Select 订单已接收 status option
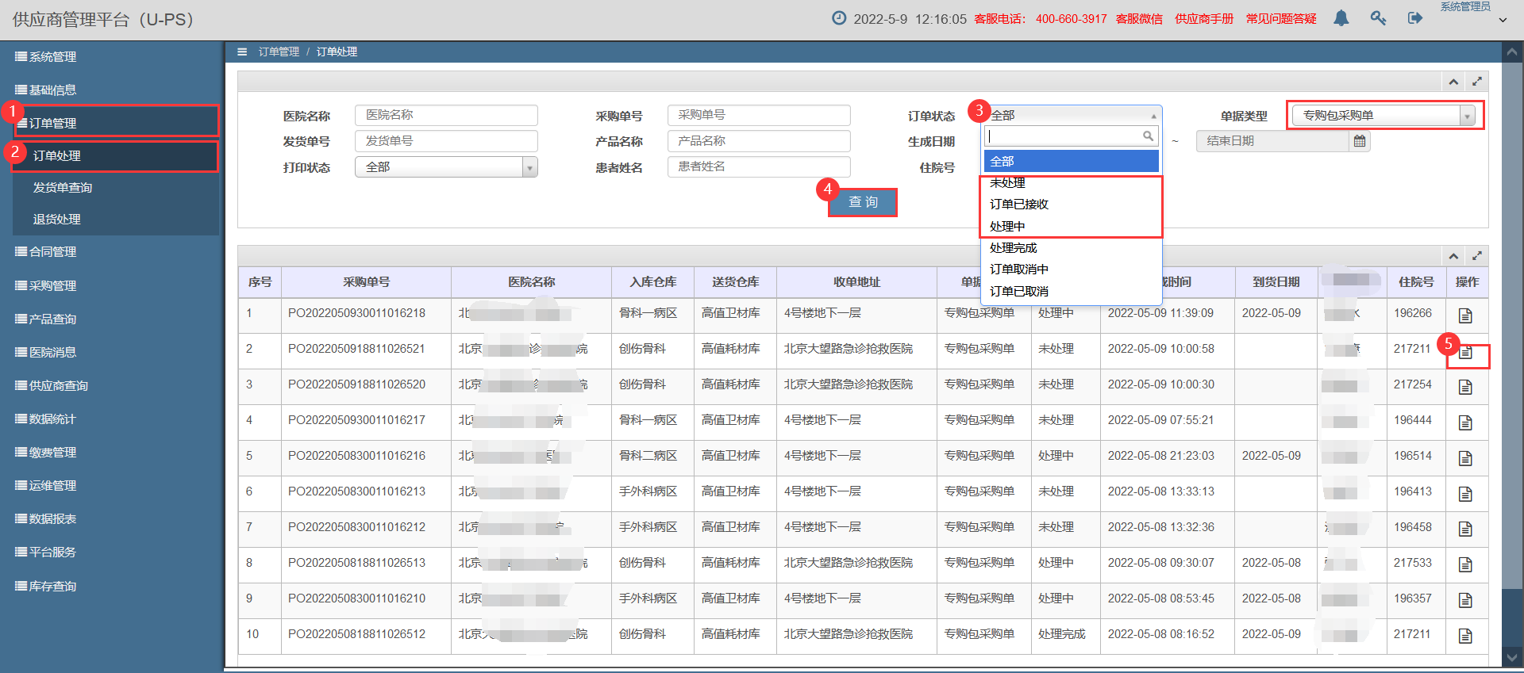This screenshot has height=673, width=1524. pos(1072,205)
